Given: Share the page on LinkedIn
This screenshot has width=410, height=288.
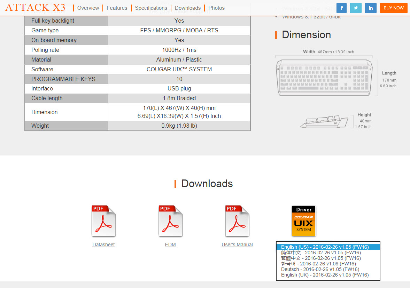Looking at the screenshot, I should 371,8.
